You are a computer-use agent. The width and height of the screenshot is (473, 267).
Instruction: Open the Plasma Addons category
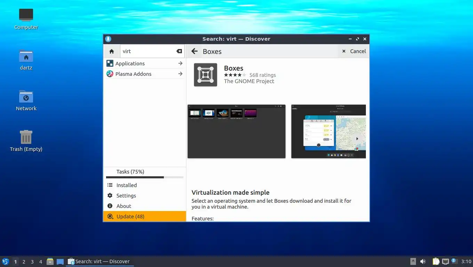[x=145, y=74]
